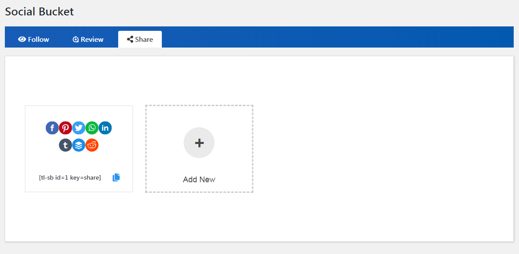Screen dimensions: 519x254
Task: Click the share symbol on the Share tab
Action: [x=130, y=39]
